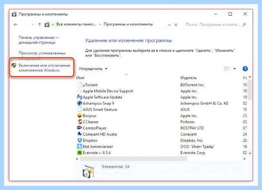
Task: Click the vertical scrollbar down arrow
Action: (250, 153)
